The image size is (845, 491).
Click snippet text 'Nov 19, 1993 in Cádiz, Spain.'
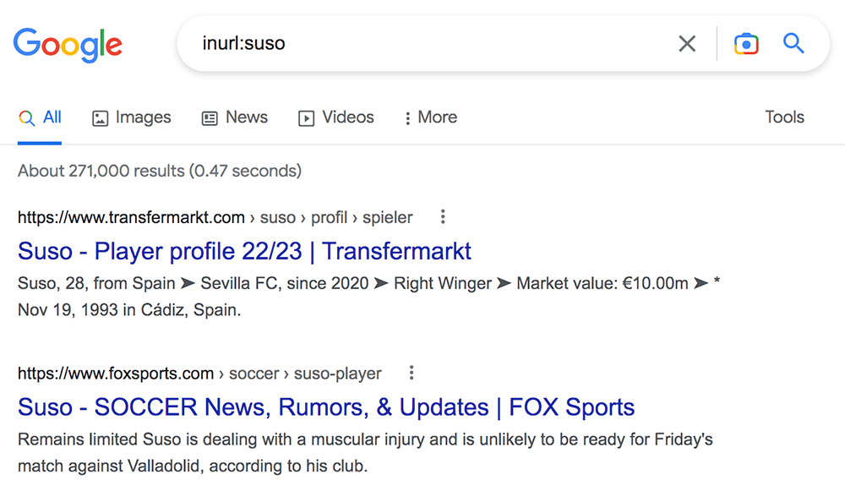[129, 310]
